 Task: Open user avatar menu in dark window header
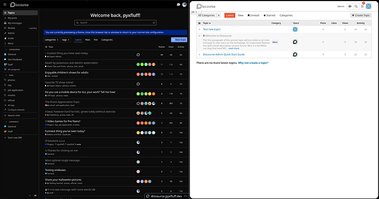pos(185,4)
